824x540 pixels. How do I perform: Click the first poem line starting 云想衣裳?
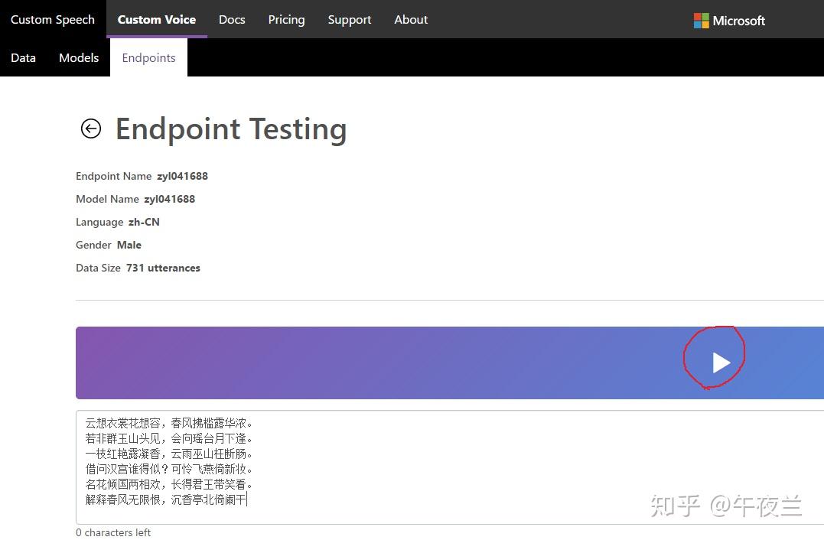click(168, 423)
